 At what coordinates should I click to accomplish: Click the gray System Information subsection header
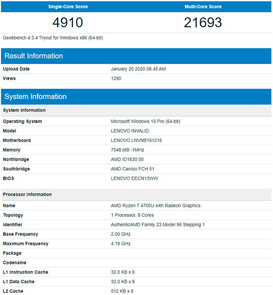click(24, 110)
